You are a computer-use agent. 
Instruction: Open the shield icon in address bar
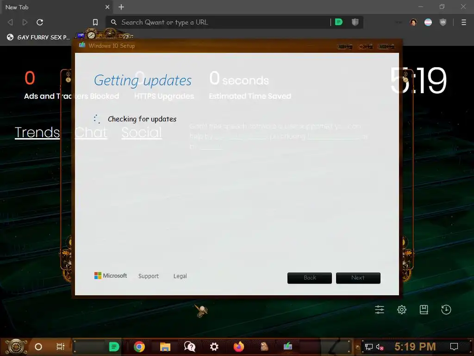pyautogui.click(x=355, y=22)
